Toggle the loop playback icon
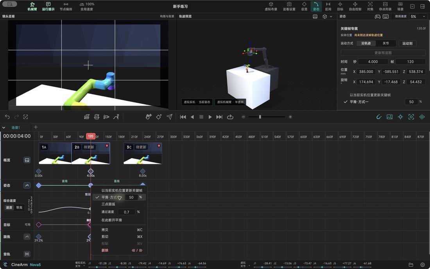Image resolution: width=430 pixels, height=269 pixels. (x=230, y=117)
